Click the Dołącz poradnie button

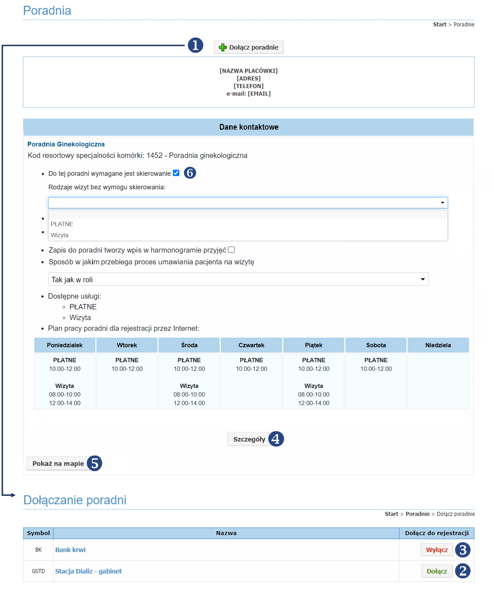pyautogui.click(x=249, y=47)
